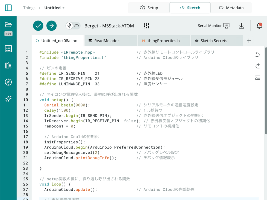Screen dimensions: 267x200
Task: Open the thingProperties.h file tab
Action: [x=164, y=41]
